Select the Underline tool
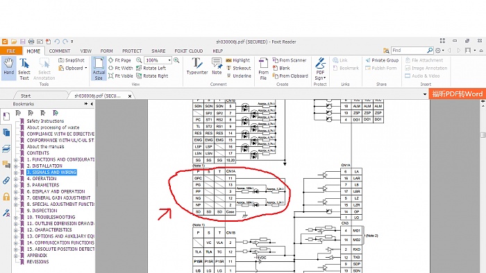The width and height of the screenshot is (486, 273). [x=239, y=76]
